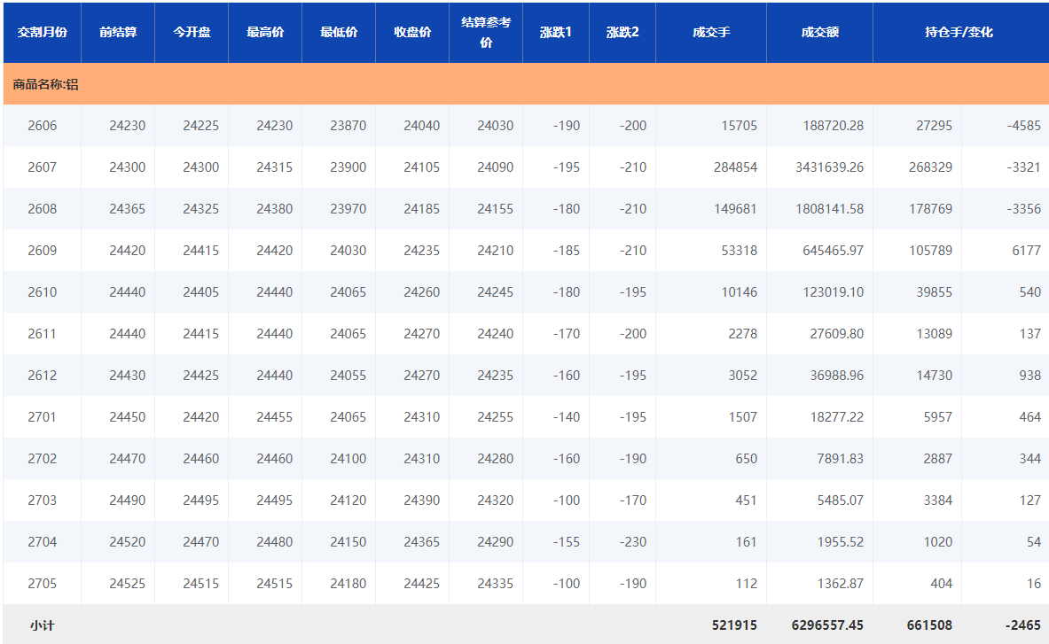Click open interest value 404
Screen dimensions: 1049x644
[942, 583]
